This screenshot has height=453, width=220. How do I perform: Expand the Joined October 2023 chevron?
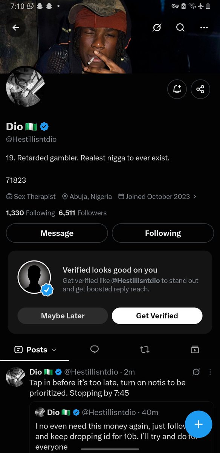[x=194, y=197]
